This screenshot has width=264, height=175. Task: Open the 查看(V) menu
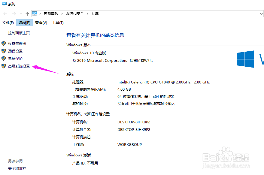point(41,23)
